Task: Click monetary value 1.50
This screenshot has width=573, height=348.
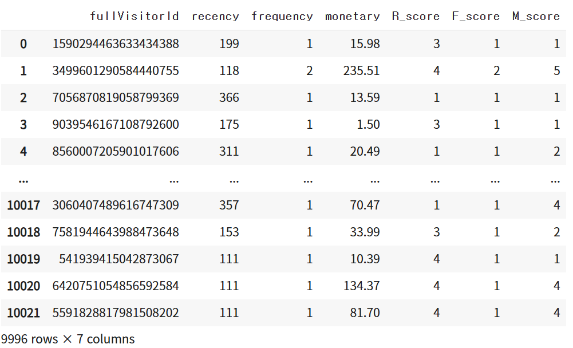Action: click(369, 125)
